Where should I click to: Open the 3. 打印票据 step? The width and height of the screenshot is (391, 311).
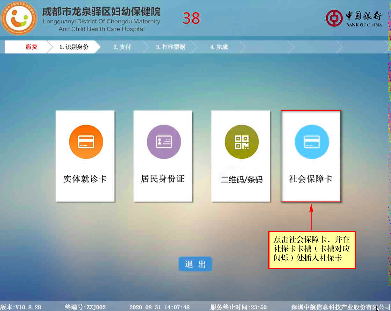point(170,47)
